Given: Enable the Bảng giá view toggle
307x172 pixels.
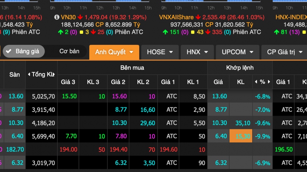Looking at the screenshot, I should (x=24, y=51).
